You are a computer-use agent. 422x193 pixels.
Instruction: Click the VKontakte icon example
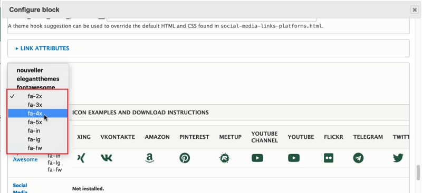coord(107,158)
